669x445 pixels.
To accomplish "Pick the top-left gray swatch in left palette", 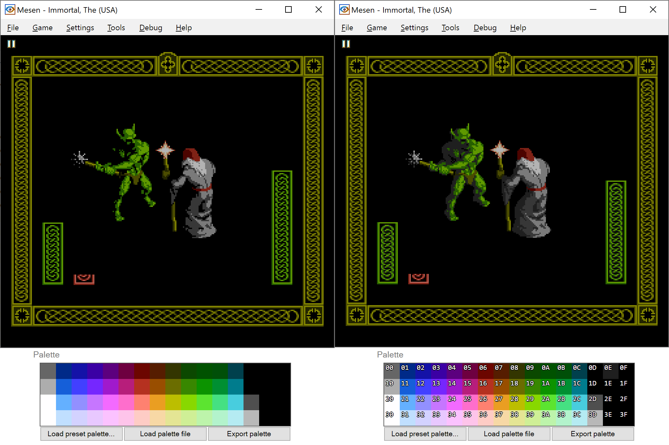I will [48, 371].
